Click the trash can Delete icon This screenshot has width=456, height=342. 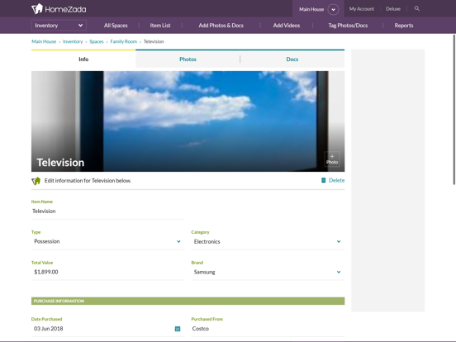323,180
